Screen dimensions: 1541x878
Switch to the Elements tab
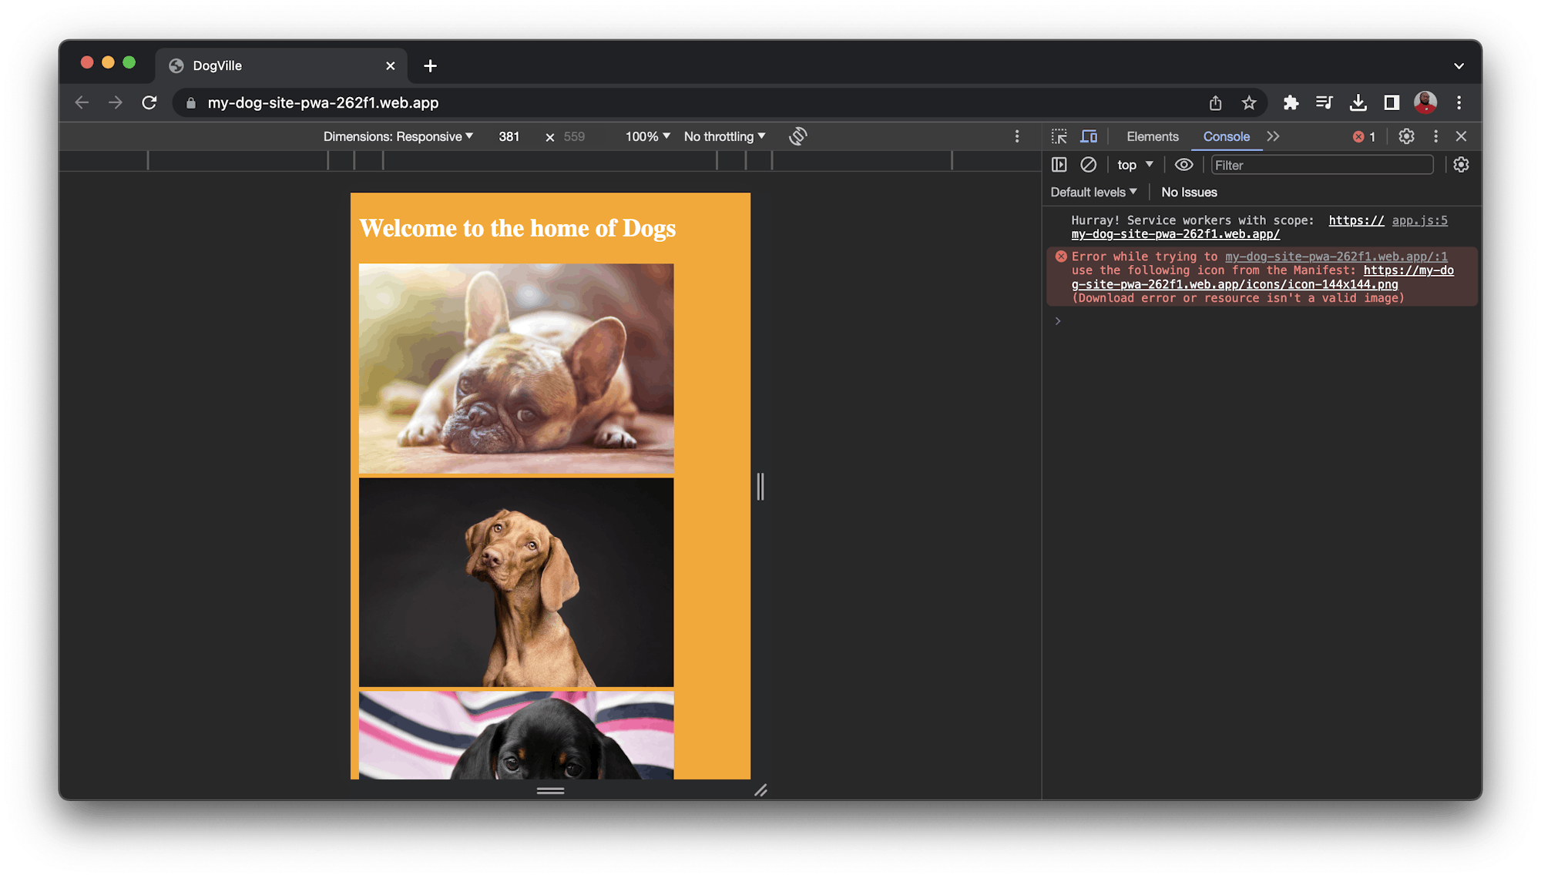click(1152, 136)
